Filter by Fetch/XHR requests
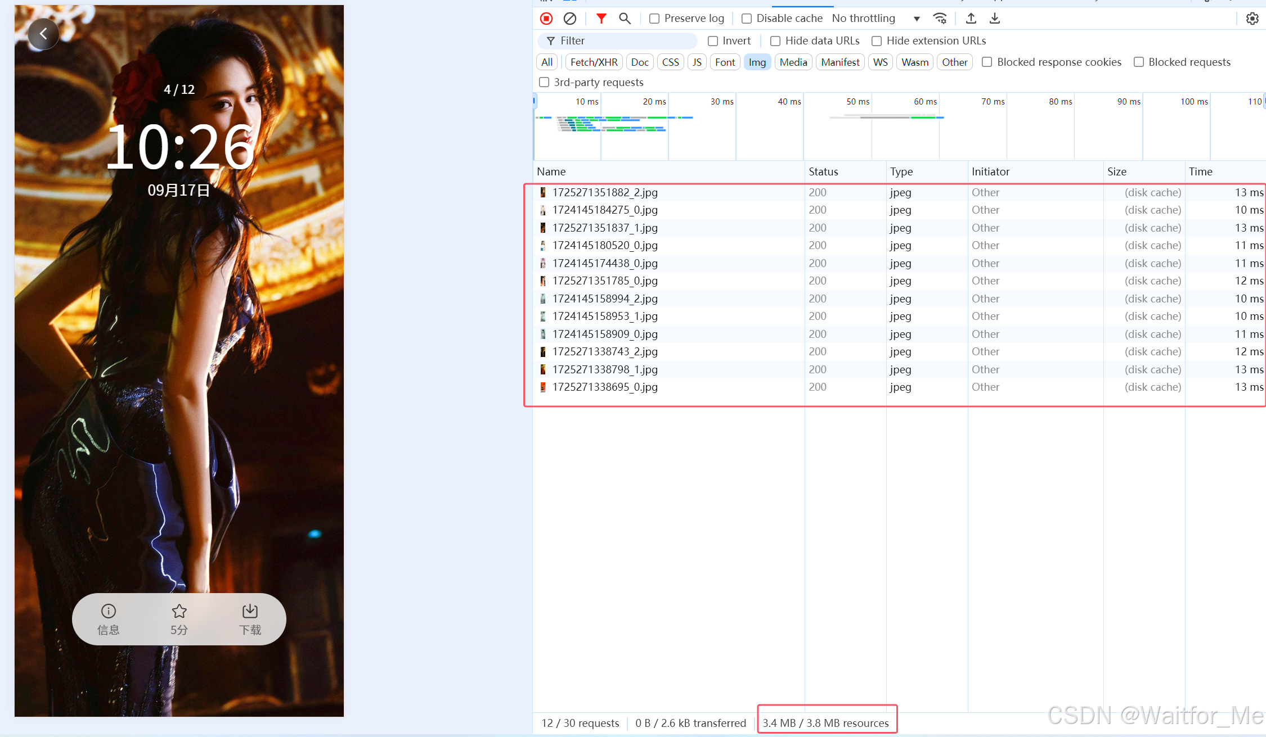Image resolution: width=1266 pixels, height=737 pixels. tap(594, 62)
